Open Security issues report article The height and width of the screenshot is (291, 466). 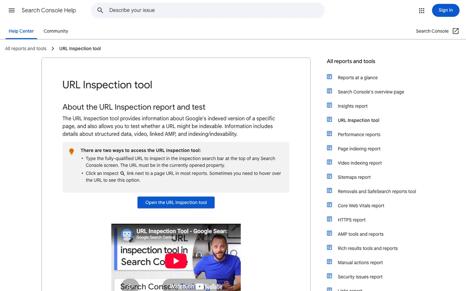click(x=360, y=277)
